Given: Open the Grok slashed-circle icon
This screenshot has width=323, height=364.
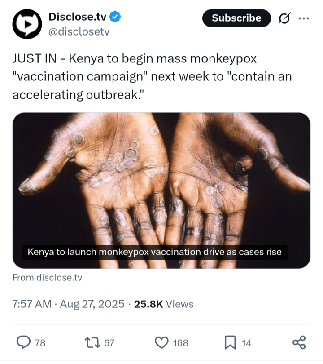Looking at the screenshot, I should point(284,18).
